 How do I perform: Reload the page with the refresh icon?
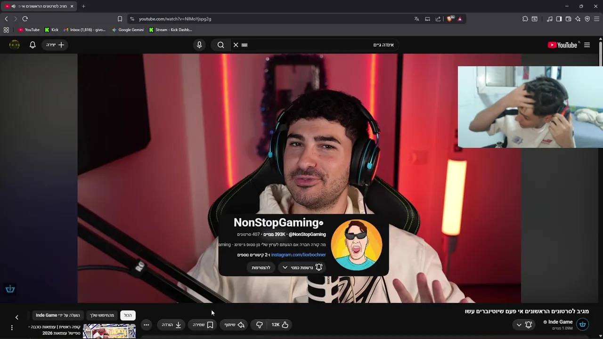tap(25, 19)
